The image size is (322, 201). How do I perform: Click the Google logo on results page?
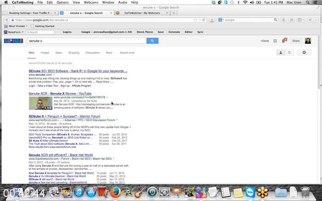pos(14,41)
